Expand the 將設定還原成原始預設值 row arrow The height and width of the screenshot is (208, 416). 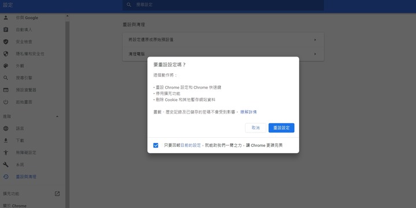tap(315, 40)
